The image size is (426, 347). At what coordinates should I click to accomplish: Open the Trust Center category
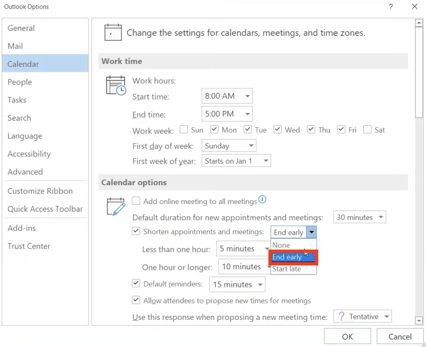[x=45, y=246]
